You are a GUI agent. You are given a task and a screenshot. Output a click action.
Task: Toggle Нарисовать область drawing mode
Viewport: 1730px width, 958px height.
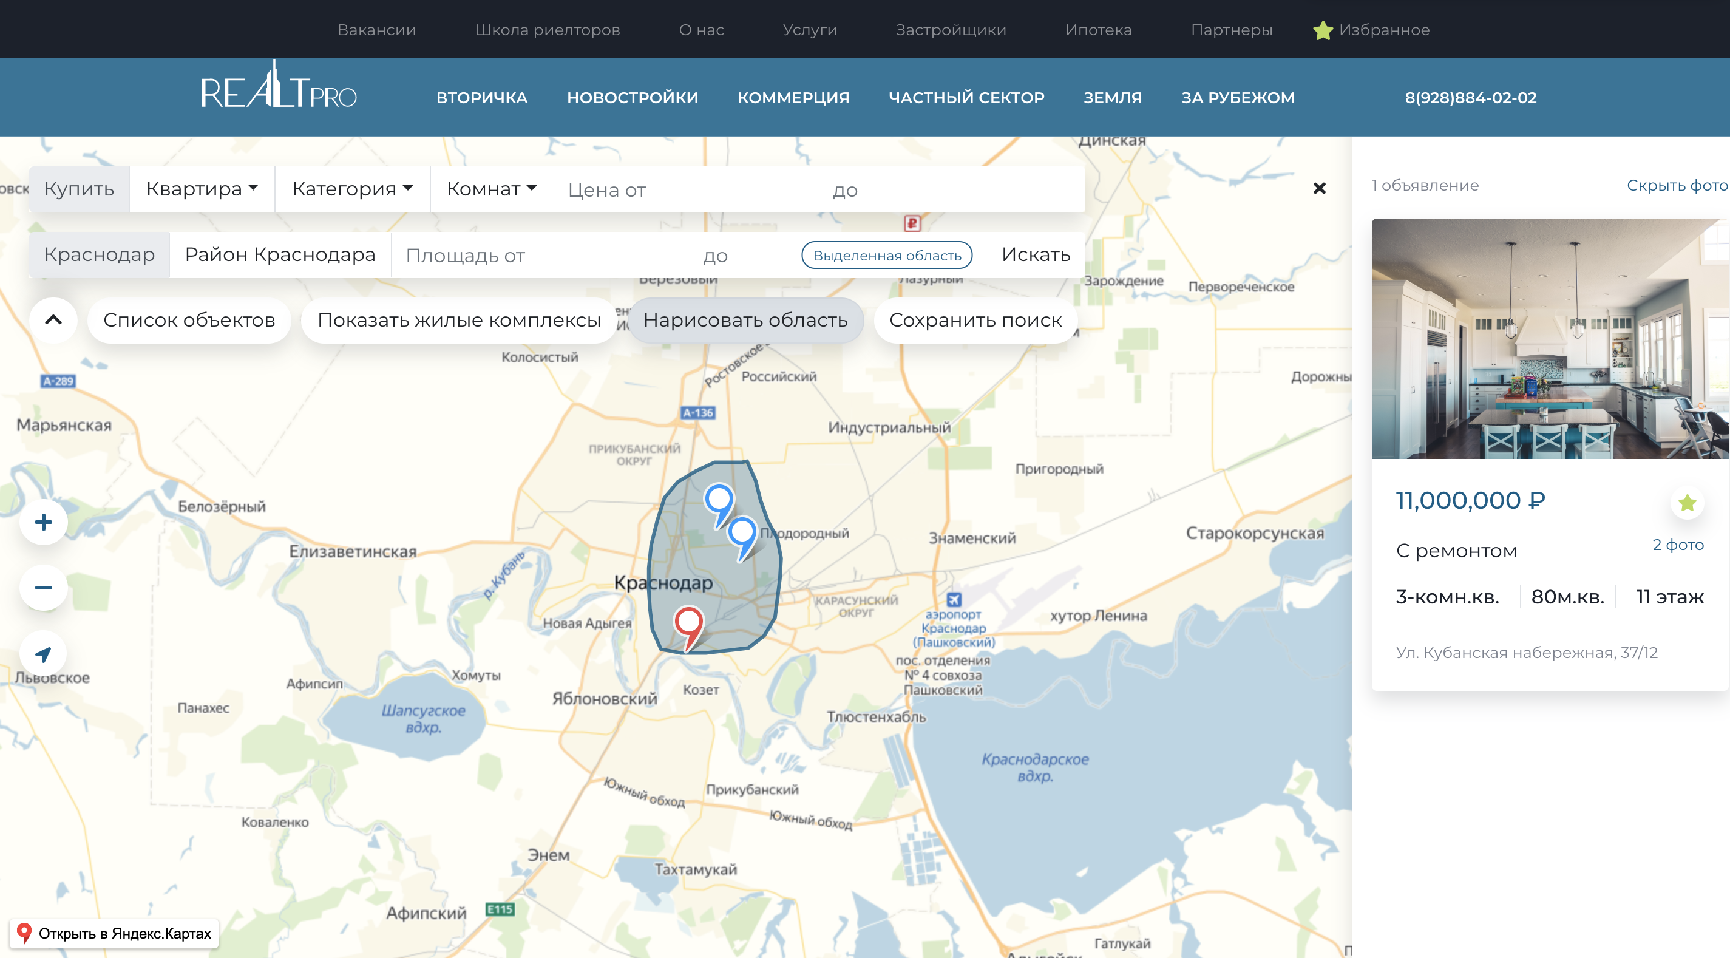(745, 321)
